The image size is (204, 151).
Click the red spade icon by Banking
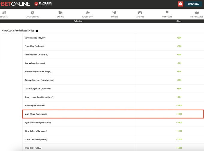180,4
